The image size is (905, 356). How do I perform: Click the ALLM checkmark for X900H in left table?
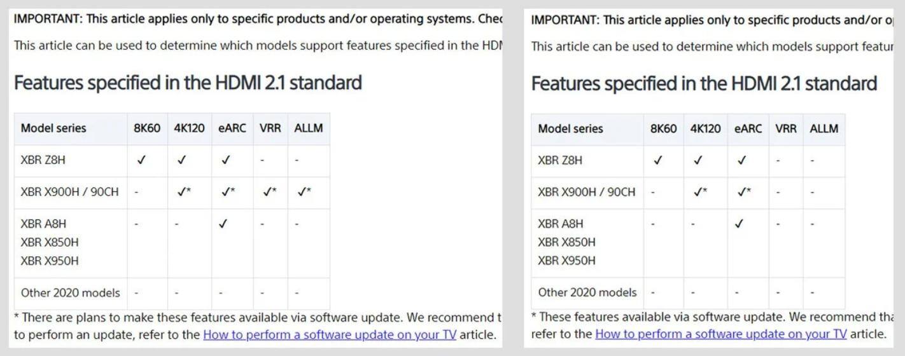(x=304, y=191)
